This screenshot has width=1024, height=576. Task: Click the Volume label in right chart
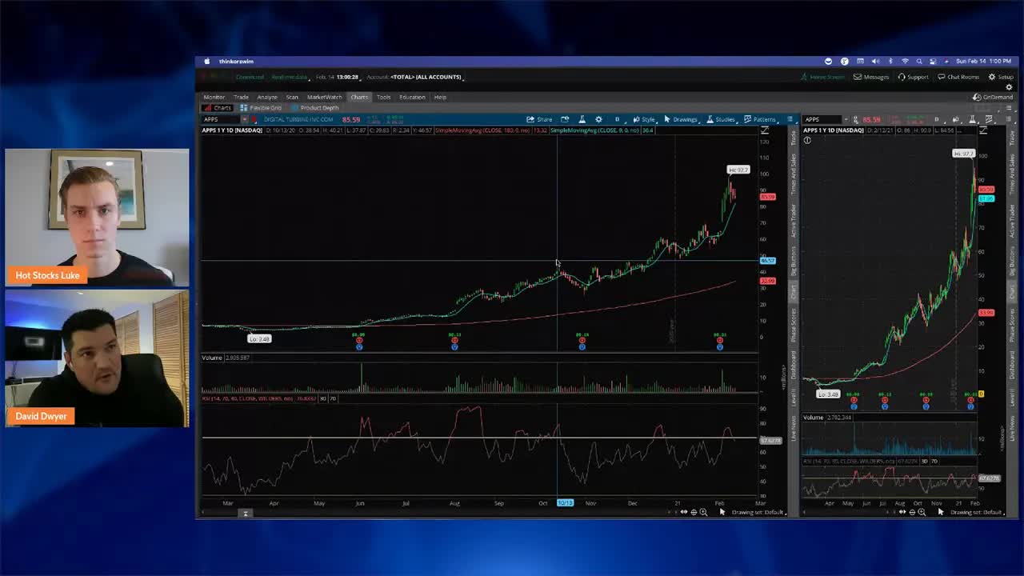tap(813, 418)
